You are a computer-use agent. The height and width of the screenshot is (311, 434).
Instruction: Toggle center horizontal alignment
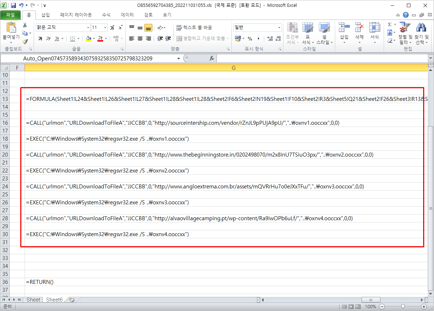[140, 39]
